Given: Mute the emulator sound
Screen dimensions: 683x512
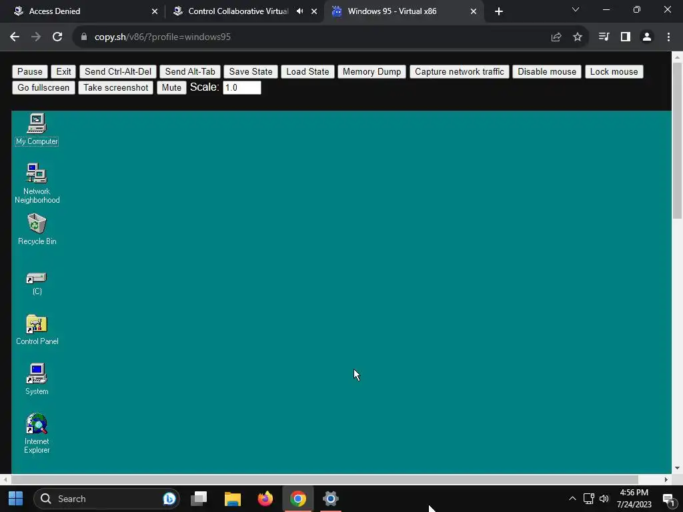Looking at the screenshot, I should (171, 87).
